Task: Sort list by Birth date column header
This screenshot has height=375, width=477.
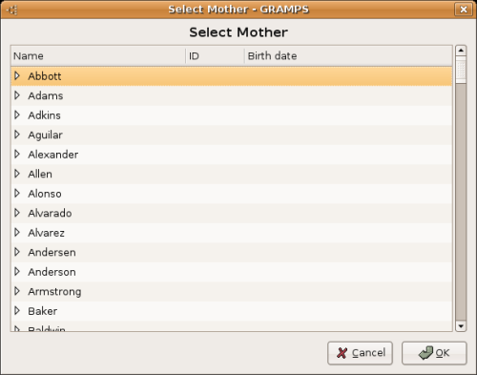Action: click(348, 56)
